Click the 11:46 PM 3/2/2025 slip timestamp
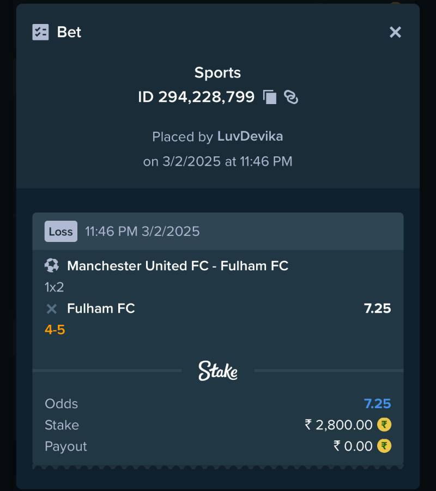The height and width of the screenshot is (491, 436). (x=142, y=231)
